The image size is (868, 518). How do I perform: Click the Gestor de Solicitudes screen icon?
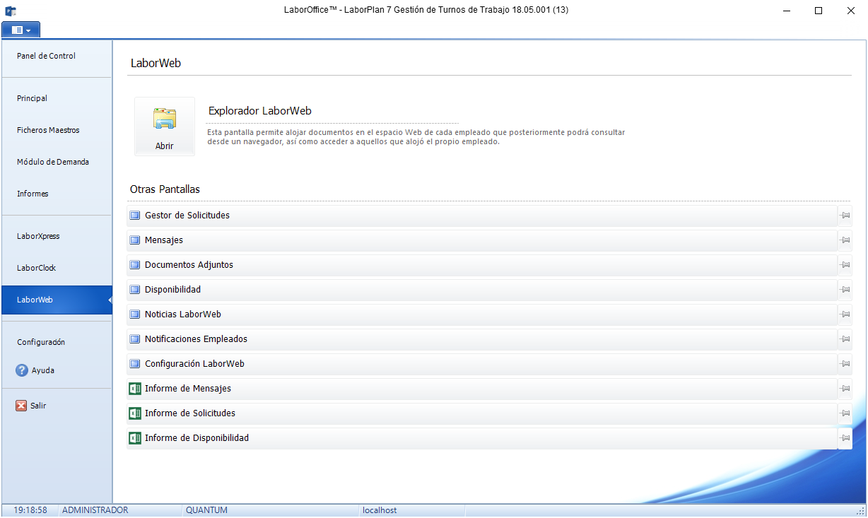[135, 216]
